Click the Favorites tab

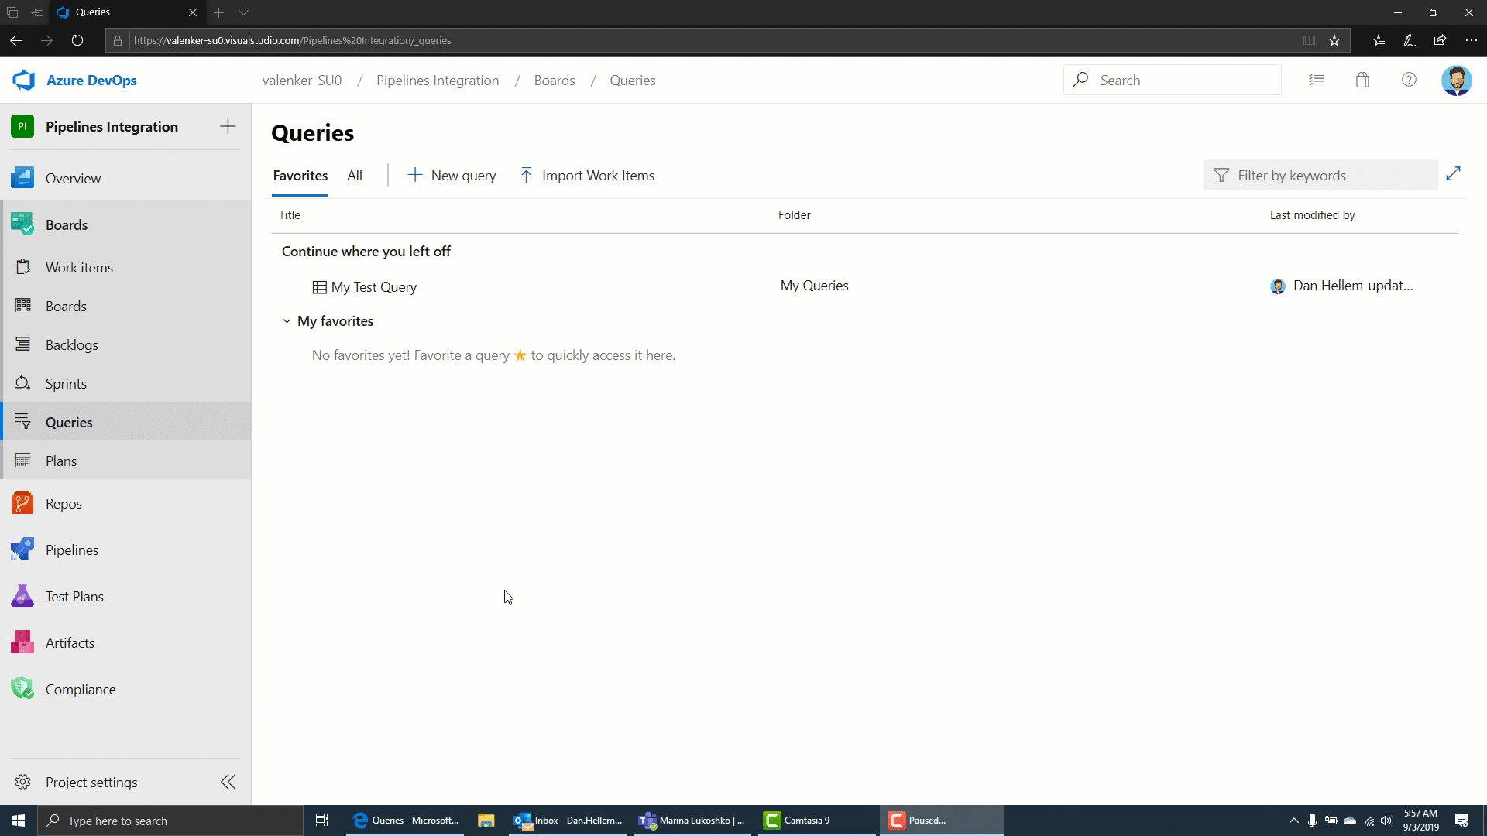(300, 174)
